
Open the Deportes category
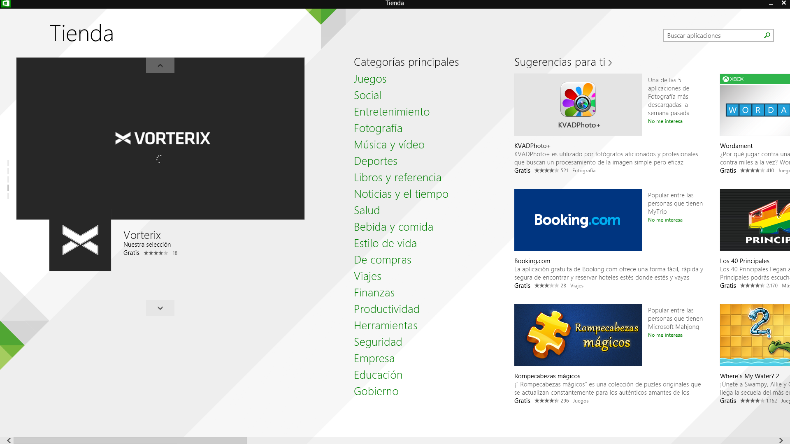376,161
